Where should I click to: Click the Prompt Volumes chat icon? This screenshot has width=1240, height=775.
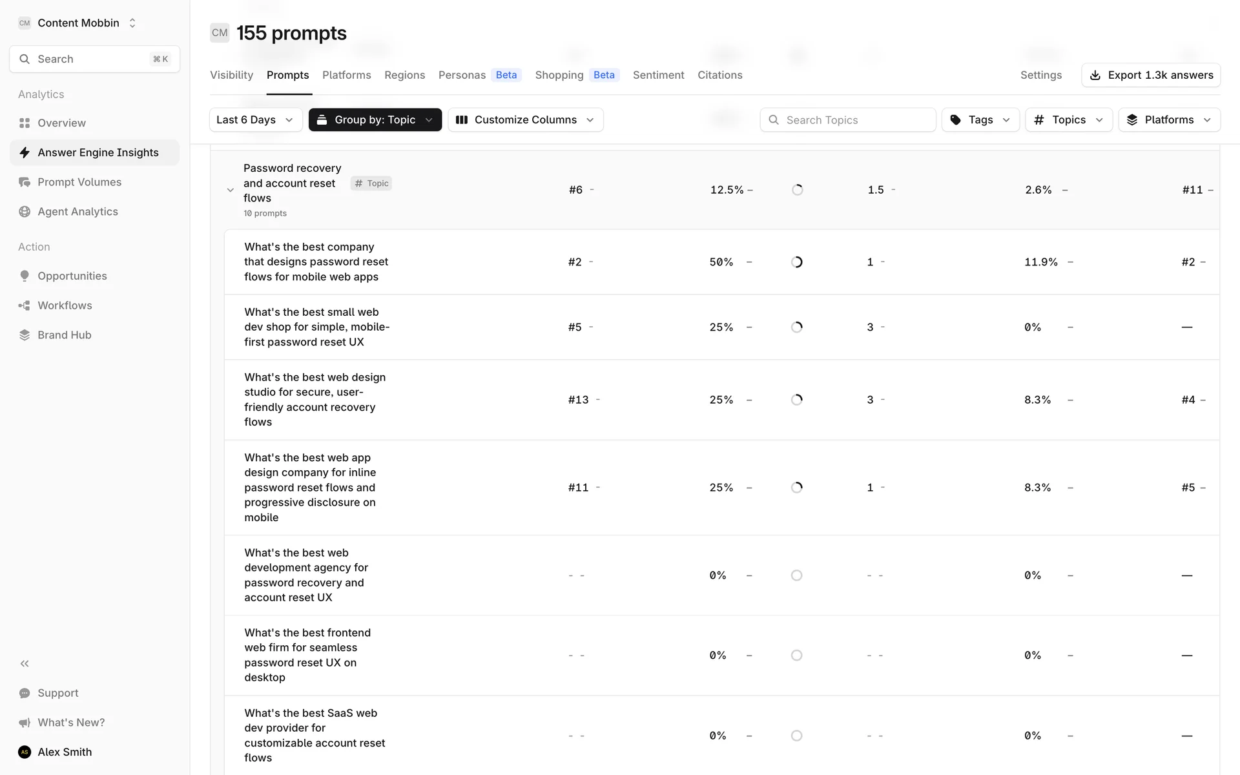click(25, 182)
